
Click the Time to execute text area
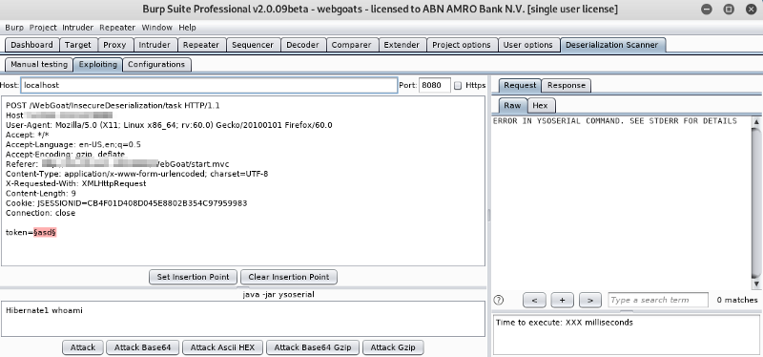[627, 335]
